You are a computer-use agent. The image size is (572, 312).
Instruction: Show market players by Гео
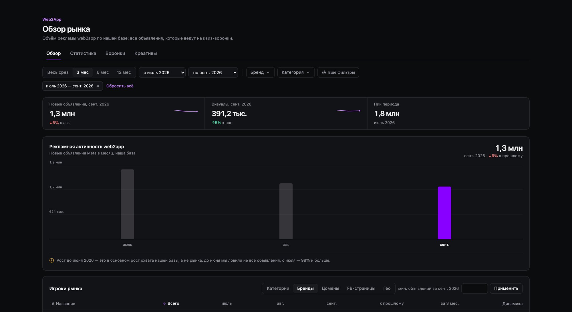tap(387, 289)
